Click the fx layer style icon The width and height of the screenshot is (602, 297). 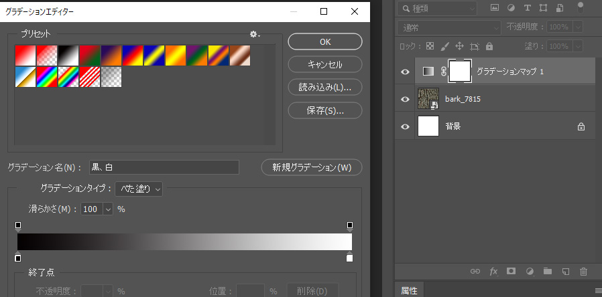click(x=493, y=272)
